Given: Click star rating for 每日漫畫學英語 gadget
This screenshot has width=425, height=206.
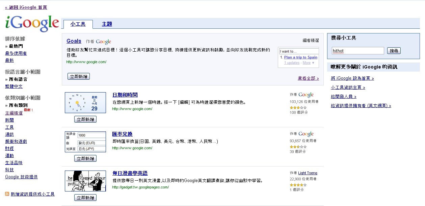Looking at the screenshot, I should tap(298, 185).
